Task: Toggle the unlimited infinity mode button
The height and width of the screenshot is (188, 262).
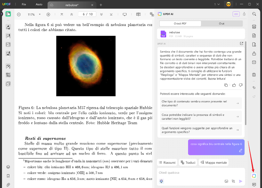Action: click(236, 14)
